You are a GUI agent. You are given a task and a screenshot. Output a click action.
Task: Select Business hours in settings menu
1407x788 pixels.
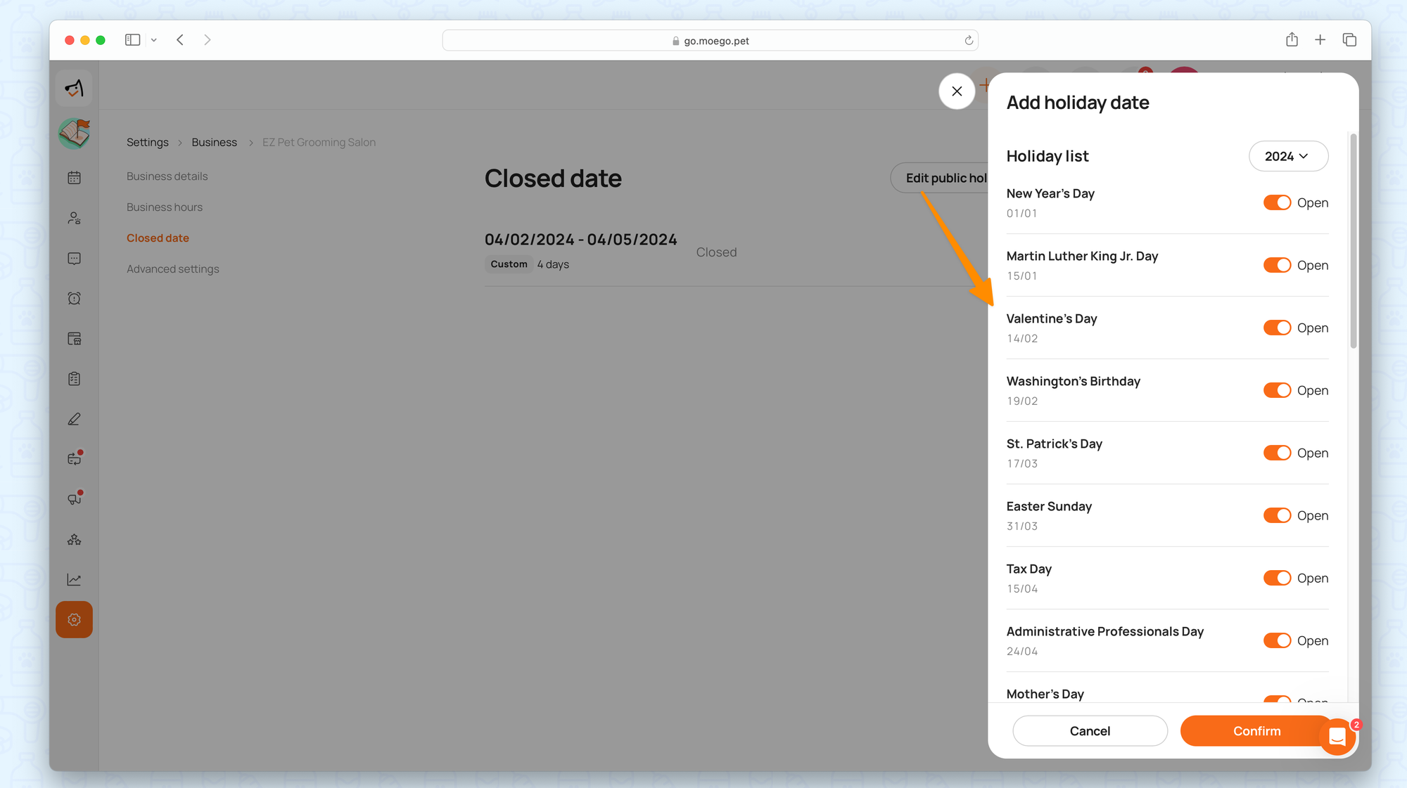pos(165,207)
